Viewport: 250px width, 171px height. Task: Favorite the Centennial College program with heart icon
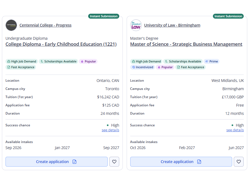tap(114, 162)
